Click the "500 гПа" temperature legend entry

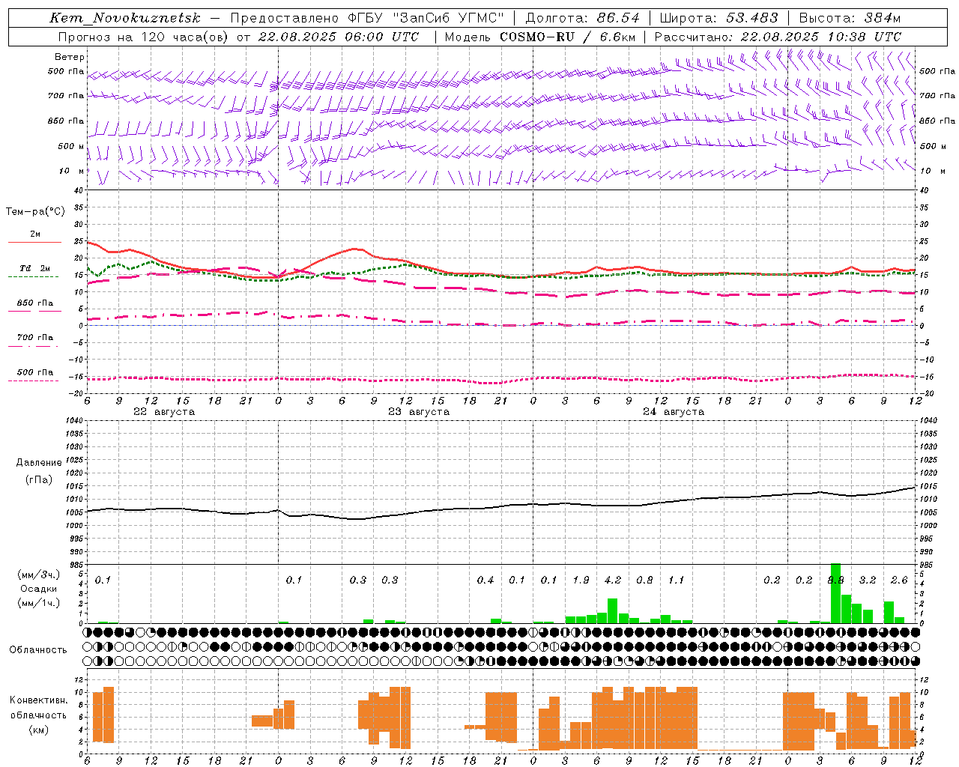pyautogui.click(x=35, y=372)
